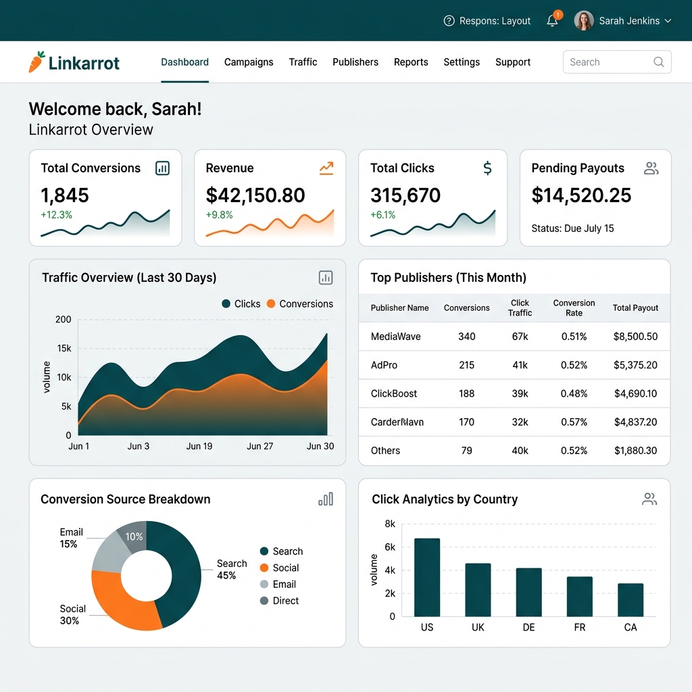Go to the Traffic tab
Screen dimensions: 692x692
point(303,62)
